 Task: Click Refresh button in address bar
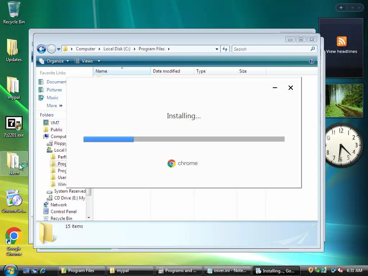225,49
